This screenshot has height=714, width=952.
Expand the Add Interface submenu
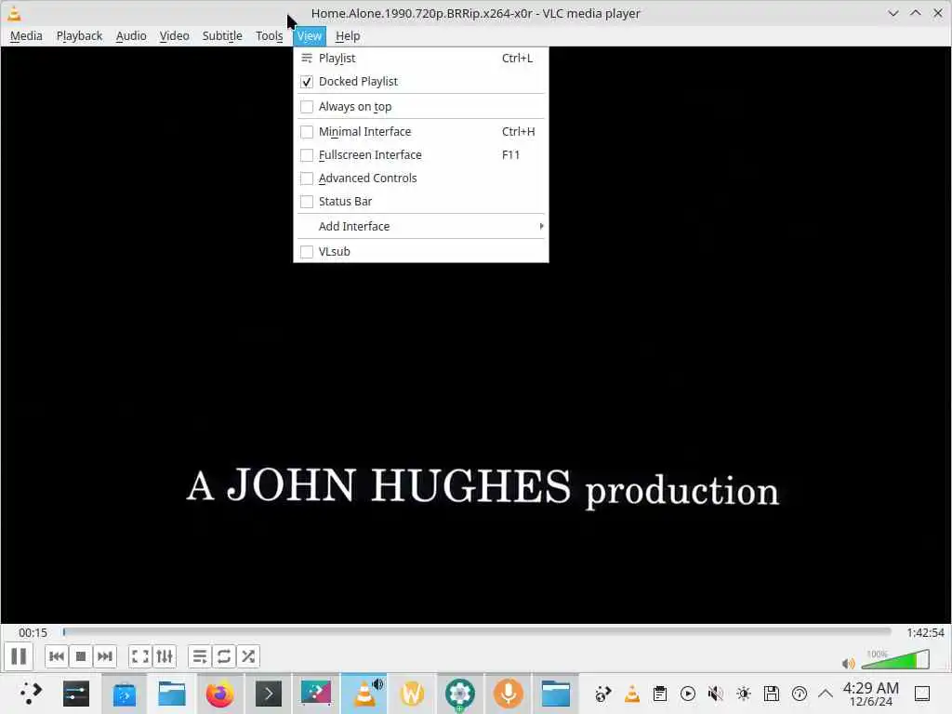coord(421,227)
